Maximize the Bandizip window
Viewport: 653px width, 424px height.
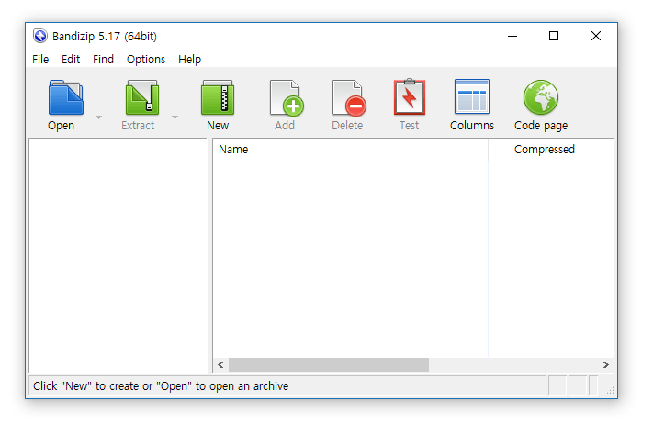[x=554, y=36]
